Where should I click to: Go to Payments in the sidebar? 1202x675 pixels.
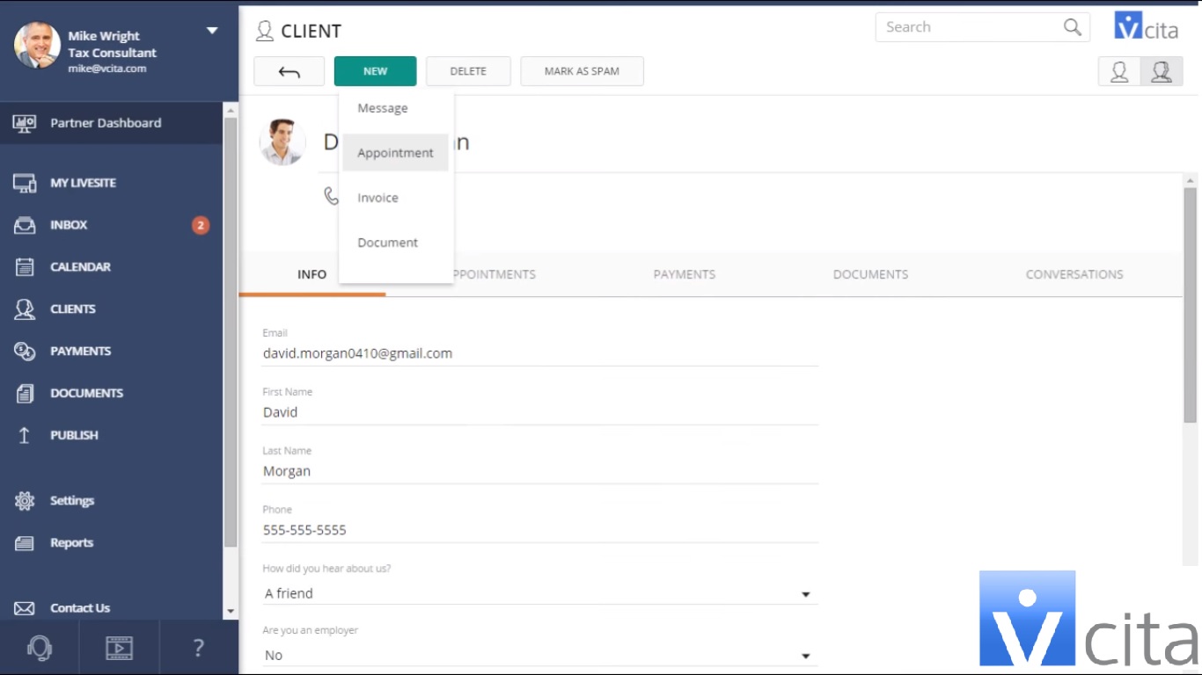[80, 351]
